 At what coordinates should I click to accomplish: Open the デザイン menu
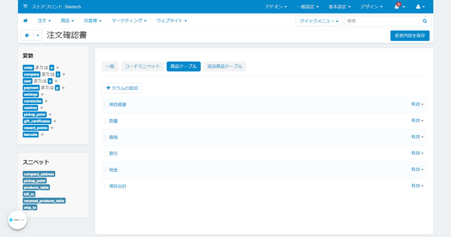372,7
